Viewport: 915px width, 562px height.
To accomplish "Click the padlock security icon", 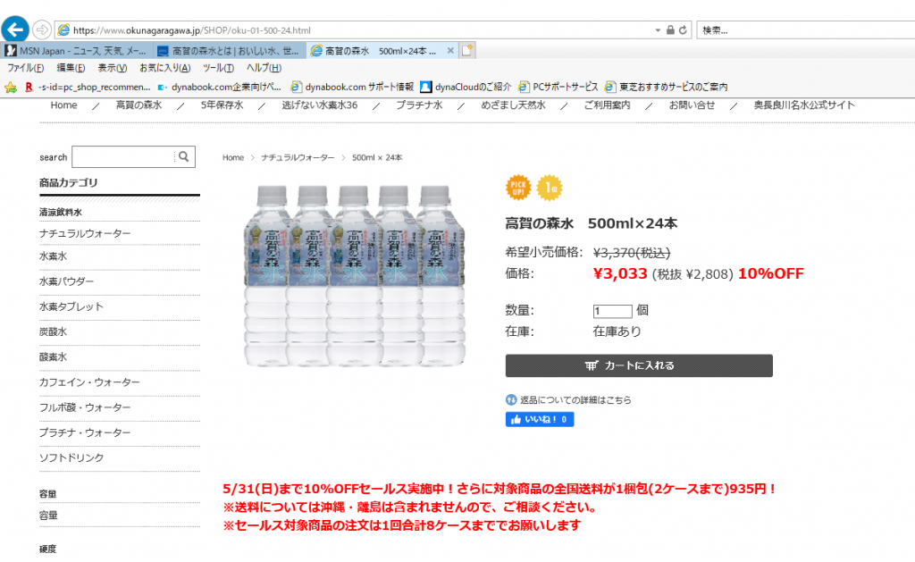I will 670,29.
